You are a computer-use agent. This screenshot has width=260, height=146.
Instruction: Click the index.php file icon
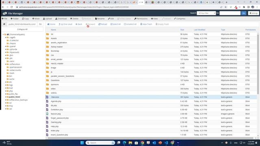(47, 131)
